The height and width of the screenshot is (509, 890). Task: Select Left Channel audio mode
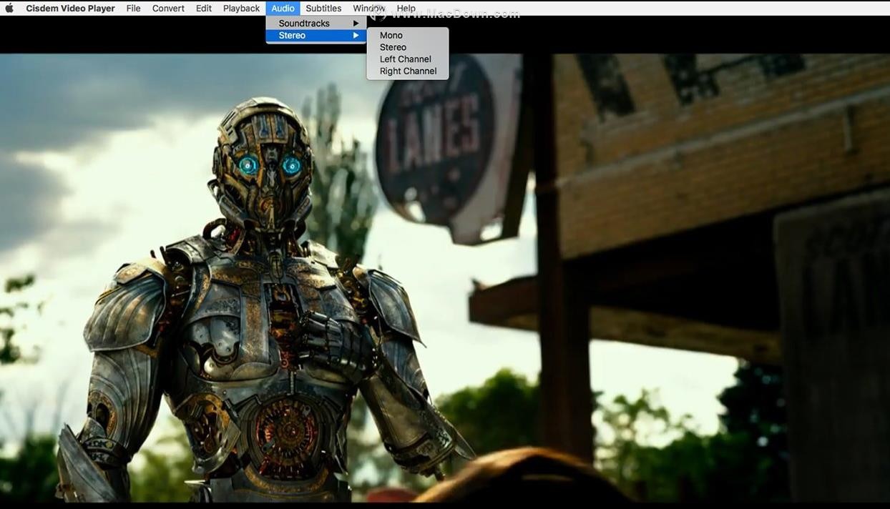tap(405, 59)
